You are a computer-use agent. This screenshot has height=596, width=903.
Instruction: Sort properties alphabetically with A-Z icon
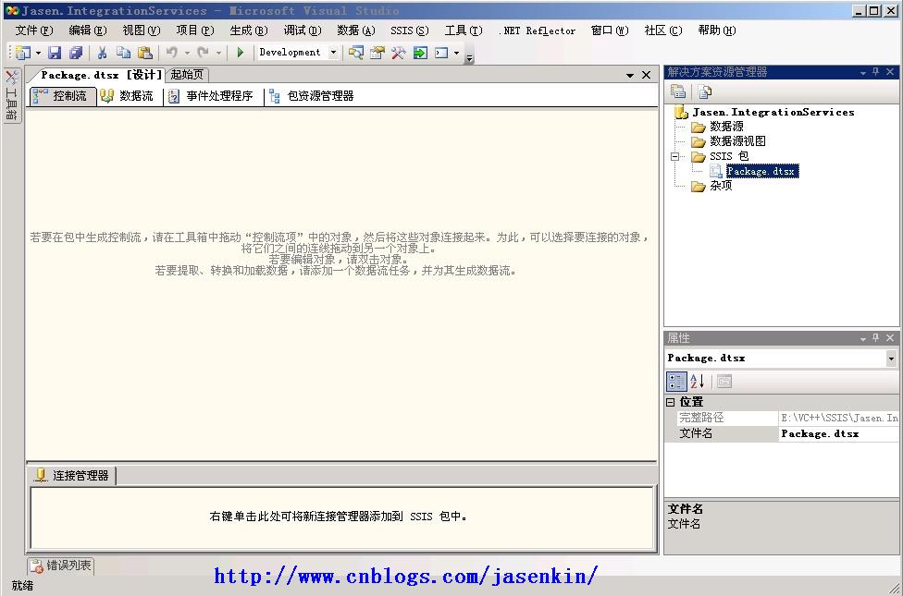tap(698, 382)
